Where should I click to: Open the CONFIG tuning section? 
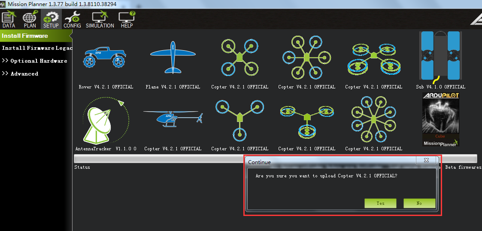click(x=72, y=20)
